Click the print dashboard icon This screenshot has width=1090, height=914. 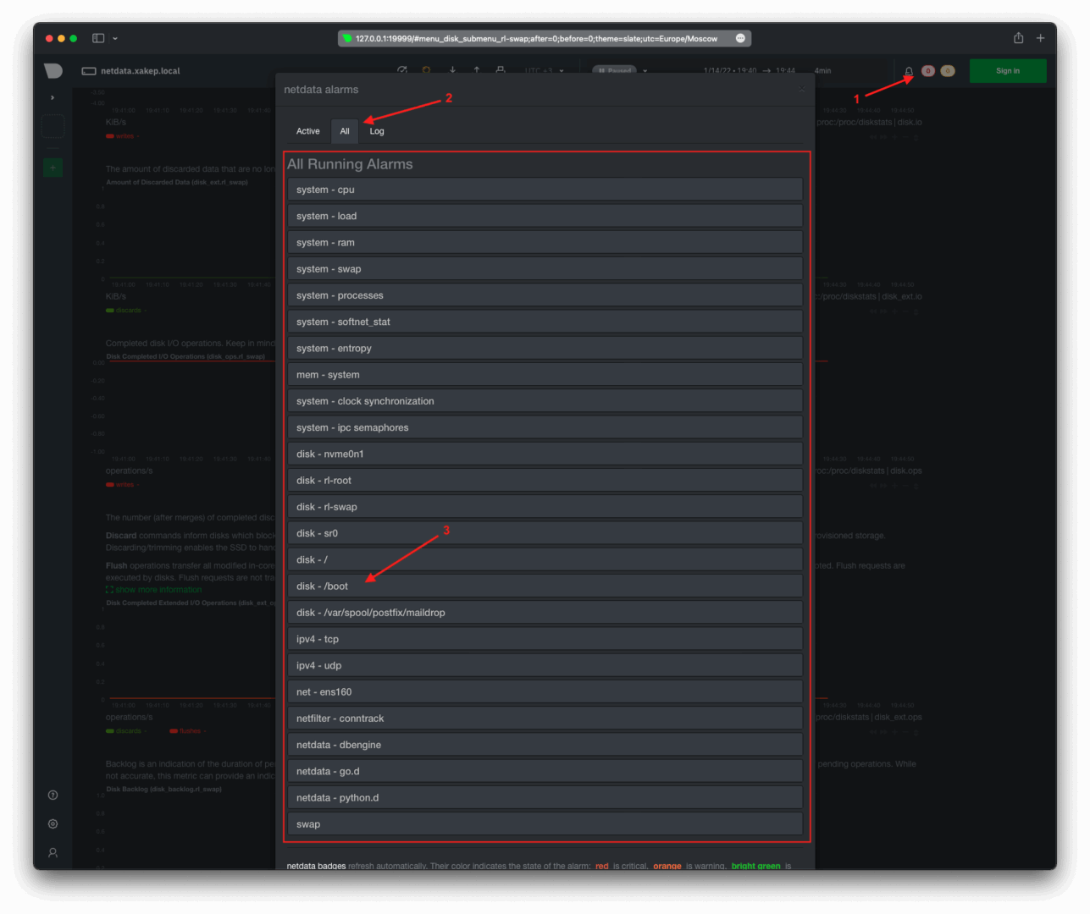[501, 70]
